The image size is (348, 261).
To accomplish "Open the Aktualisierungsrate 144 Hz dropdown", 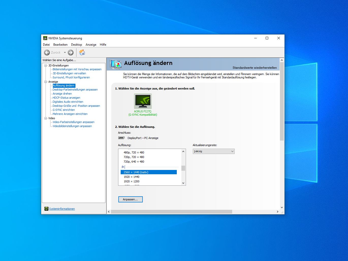I will [x=213, y=151].
